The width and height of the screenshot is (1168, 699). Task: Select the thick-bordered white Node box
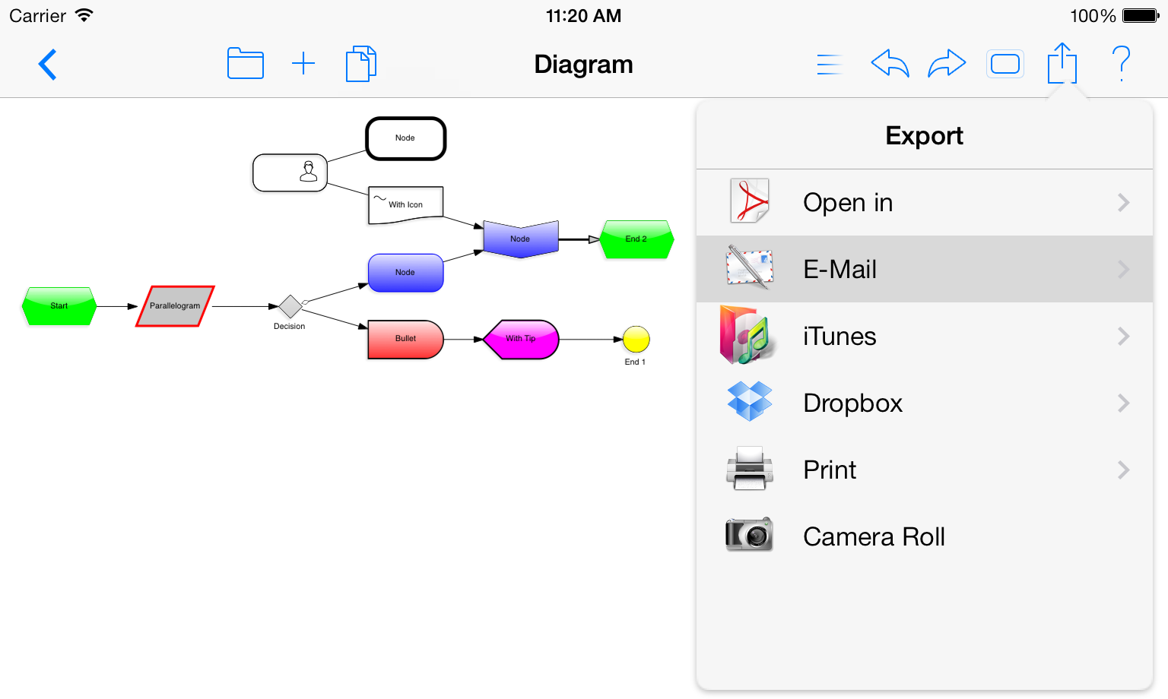tap(405, 138)
